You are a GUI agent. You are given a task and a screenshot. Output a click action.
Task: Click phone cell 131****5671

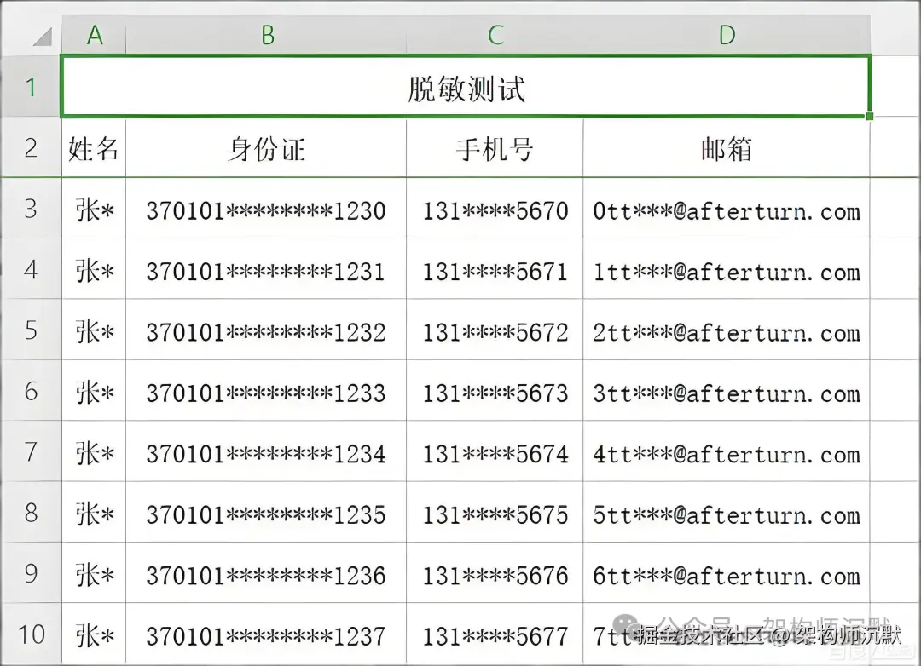click(x=495, y=269)
